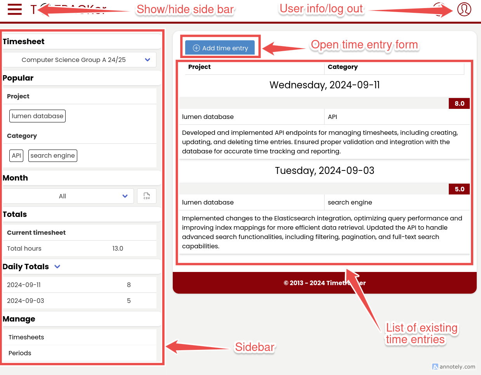
Task: Click the Project column header
Action: tap(200, 67)
